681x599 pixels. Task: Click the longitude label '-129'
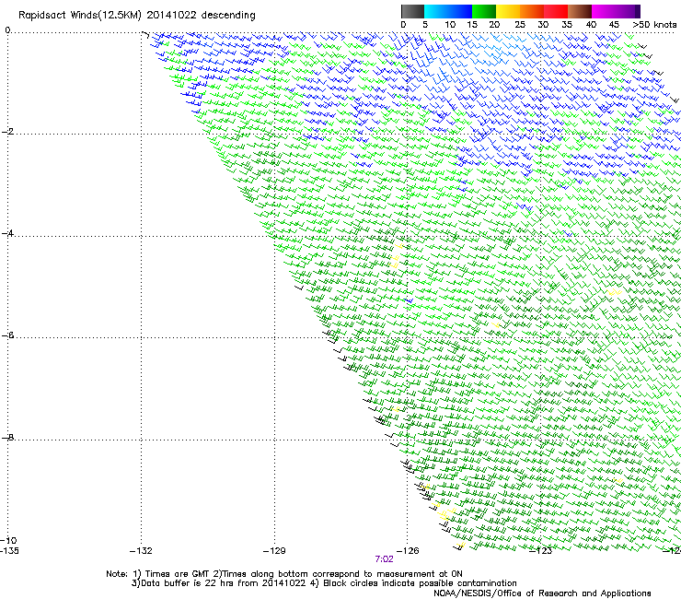click(274, 551)
